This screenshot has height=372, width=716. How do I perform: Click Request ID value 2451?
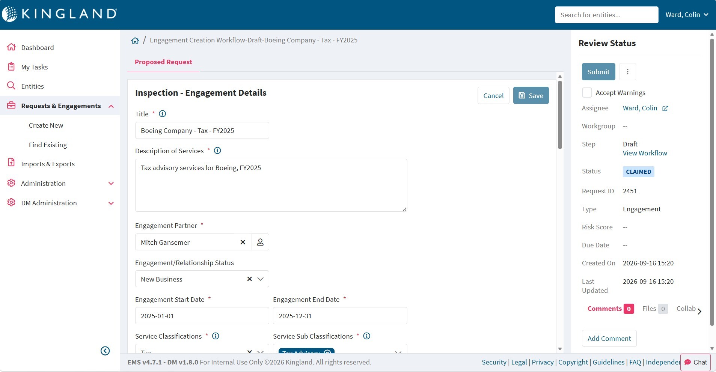pyautogui.click(x=630, y=191)
